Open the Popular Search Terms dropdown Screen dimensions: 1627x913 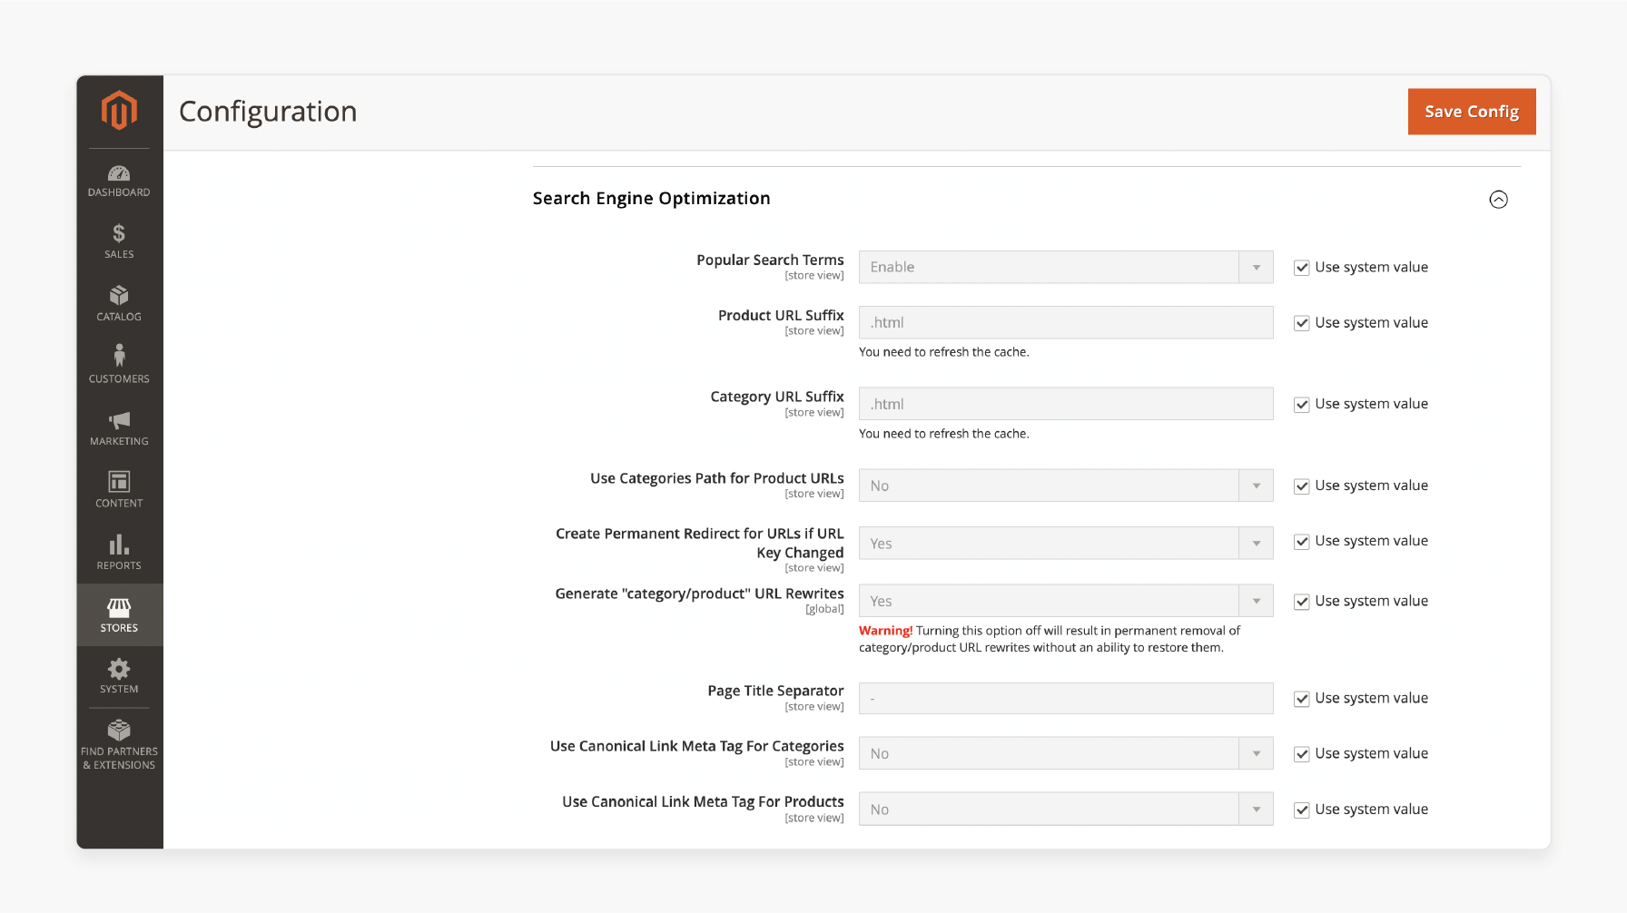(1066, 267)
